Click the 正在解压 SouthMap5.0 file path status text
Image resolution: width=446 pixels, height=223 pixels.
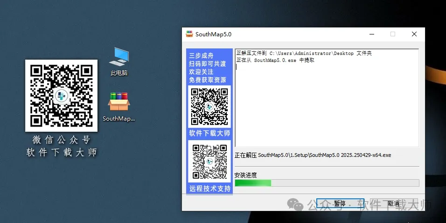click(313, 155)
